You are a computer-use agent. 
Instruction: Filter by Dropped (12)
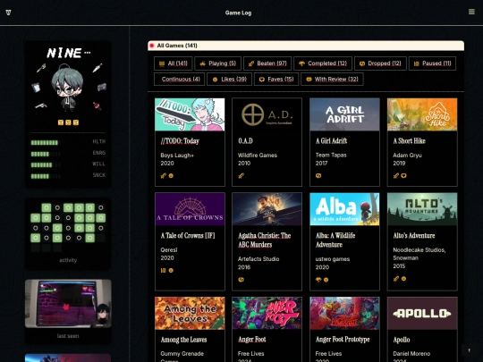380,63
